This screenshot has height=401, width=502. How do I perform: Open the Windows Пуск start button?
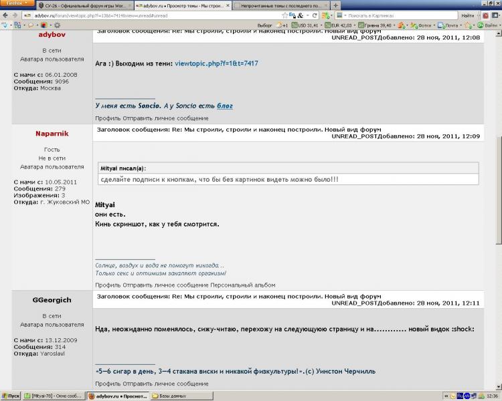[11, 396]
